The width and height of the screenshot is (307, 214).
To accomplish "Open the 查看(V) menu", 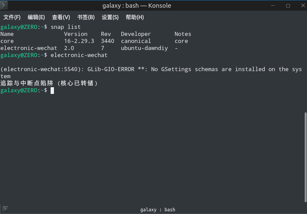I will [x=61, y=17].
